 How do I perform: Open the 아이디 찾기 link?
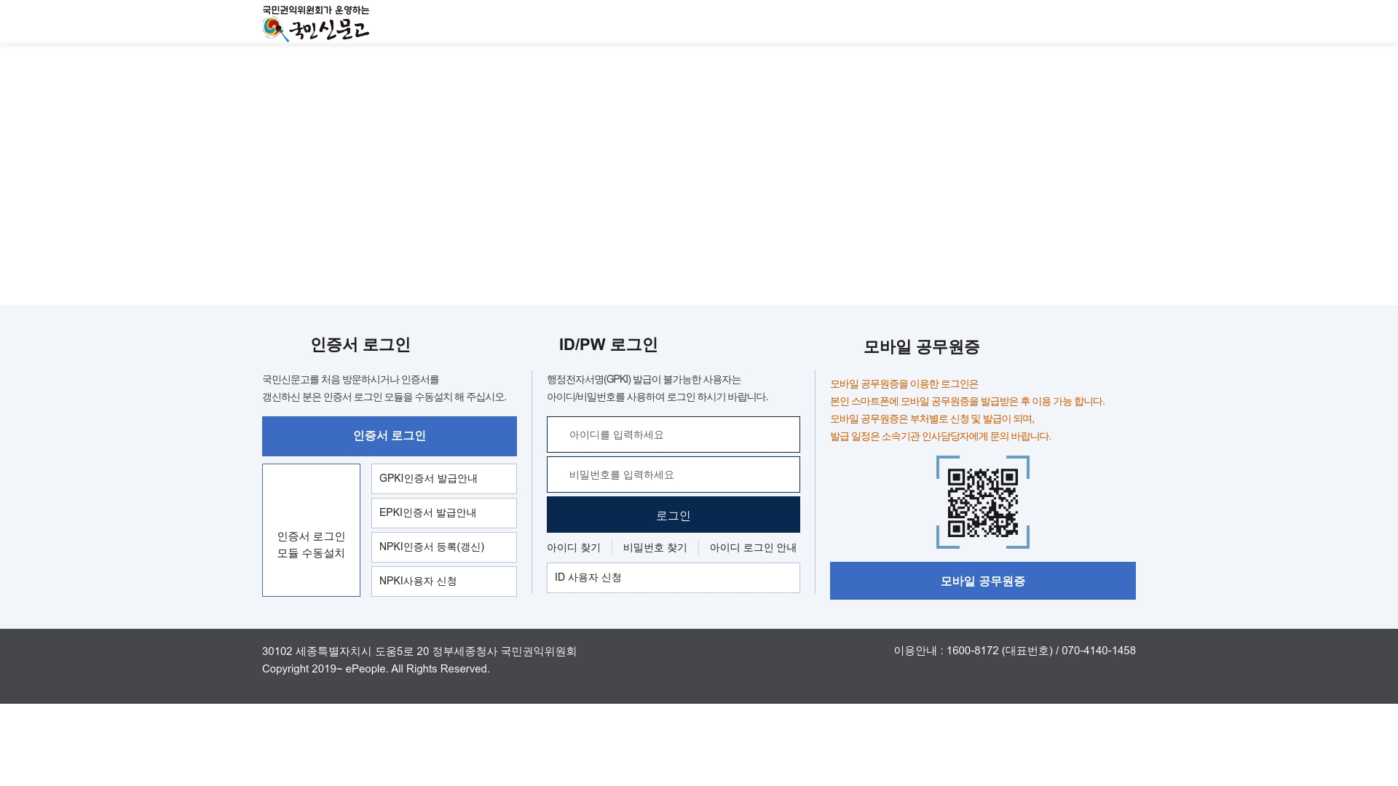point(574,547)
